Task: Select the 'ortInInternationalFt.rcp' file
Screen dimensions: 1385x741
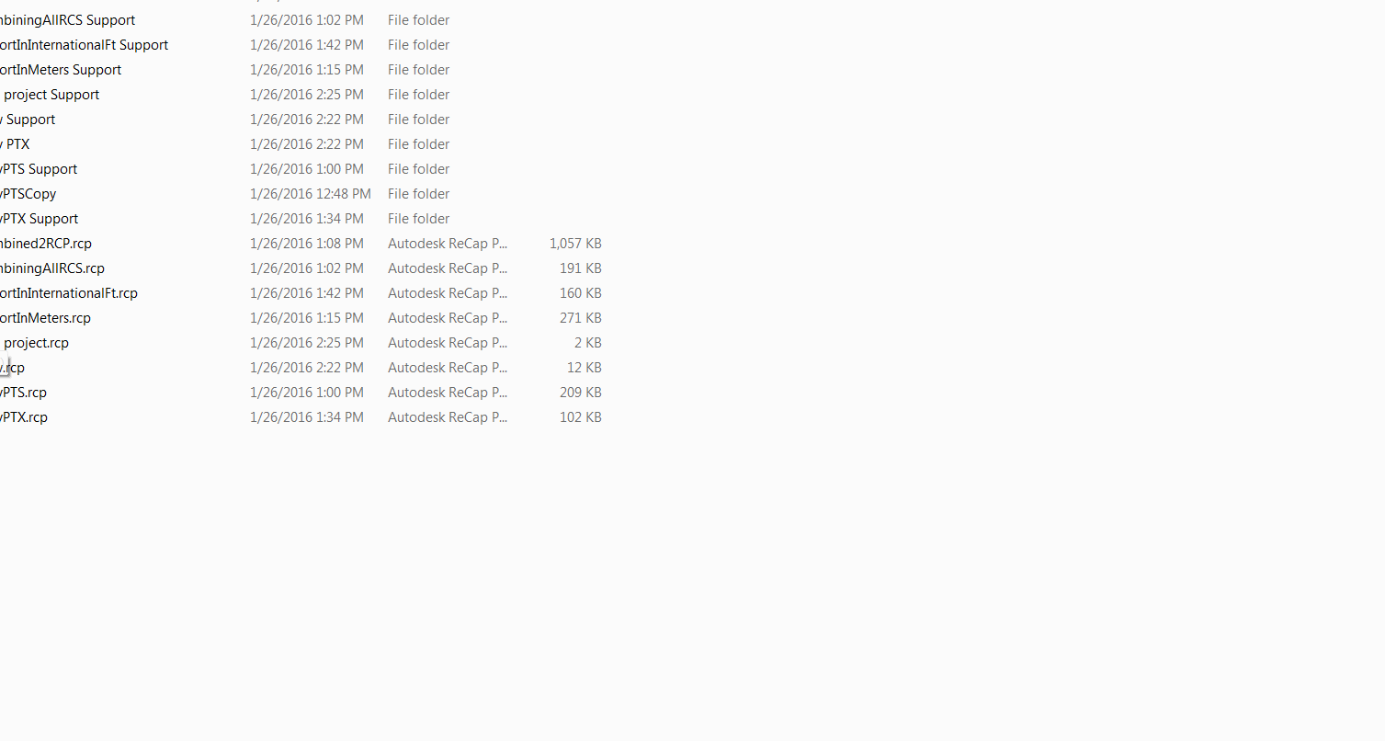Action: coord(69,293)
